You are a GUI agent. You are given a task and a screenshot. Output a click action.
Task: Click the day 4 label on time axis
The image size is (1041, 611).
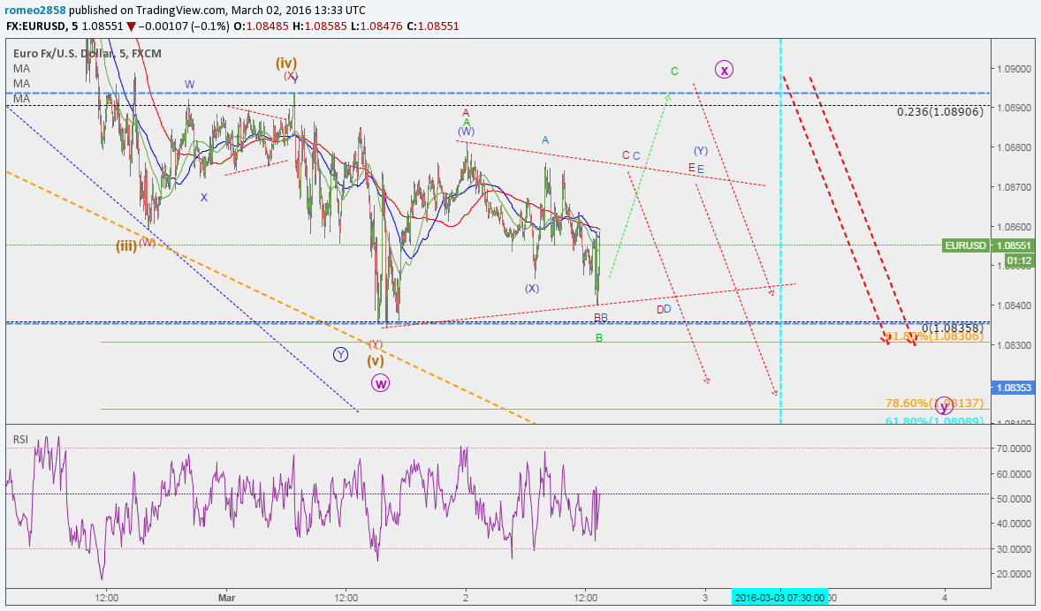click(944, 598)
